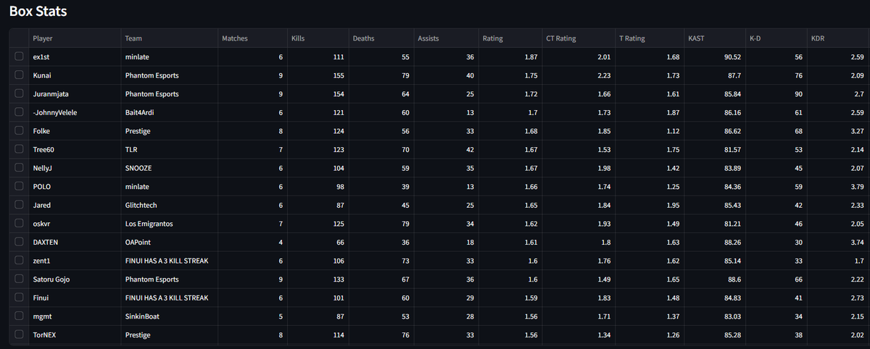Select the DAXTEN row checkbox
The width and height of the screenshot is (870, 349).
(18, 242)
